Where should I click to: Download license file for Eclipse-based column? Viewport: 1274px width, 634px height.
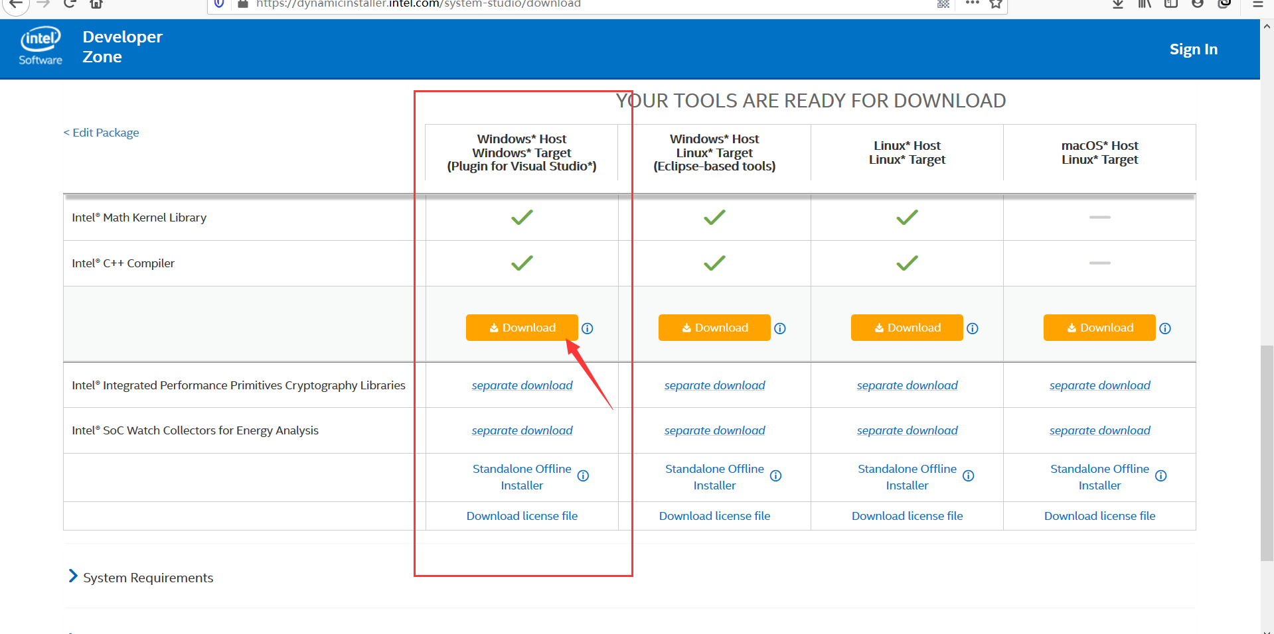click(714, 516)
